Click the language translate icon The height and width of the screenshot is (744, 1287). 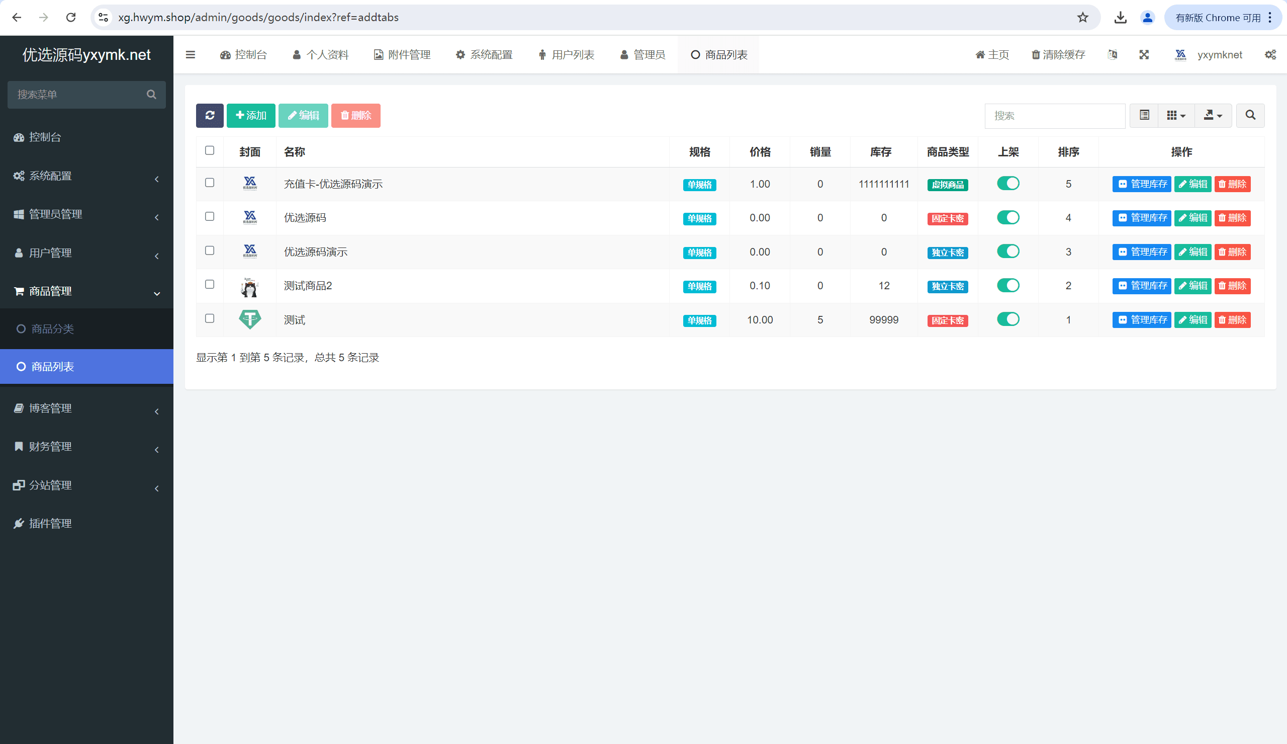click(1113, 55)
